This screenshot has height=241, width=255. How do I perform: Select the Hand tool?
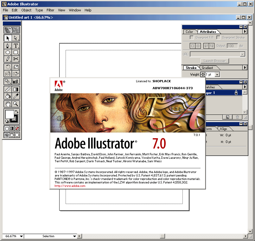(8, 104)
